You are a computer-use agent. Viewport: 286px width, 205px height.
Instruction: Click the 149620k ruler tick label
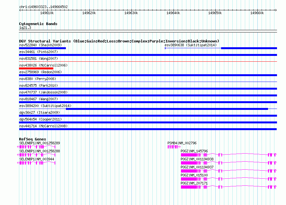(89, 13)
